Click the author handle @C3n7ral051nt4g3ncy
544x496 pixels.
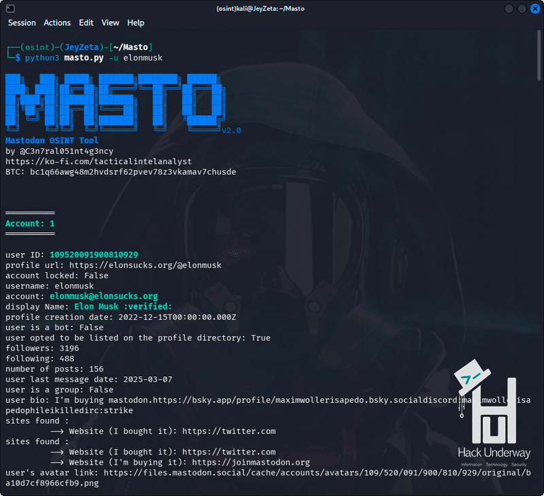67,151
